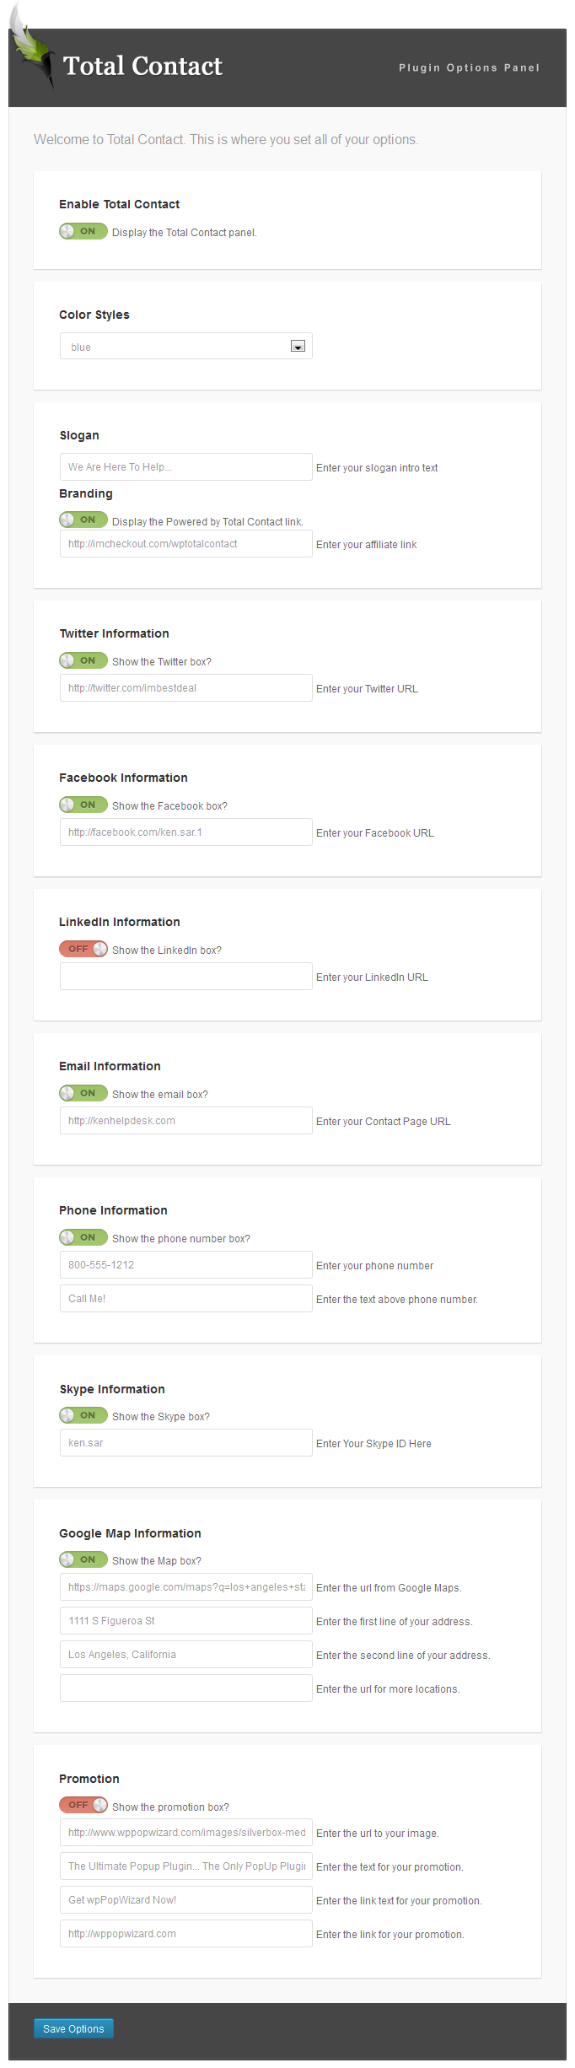The height and width of the screenshot is (2068, 575).
Task: Toggle the phone number box switch
Action: coord(83,1237)
